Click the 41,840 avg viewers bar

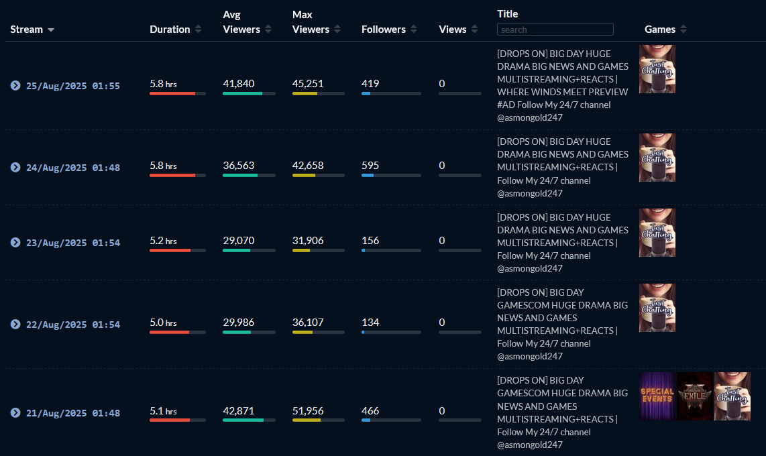[249, 94]
